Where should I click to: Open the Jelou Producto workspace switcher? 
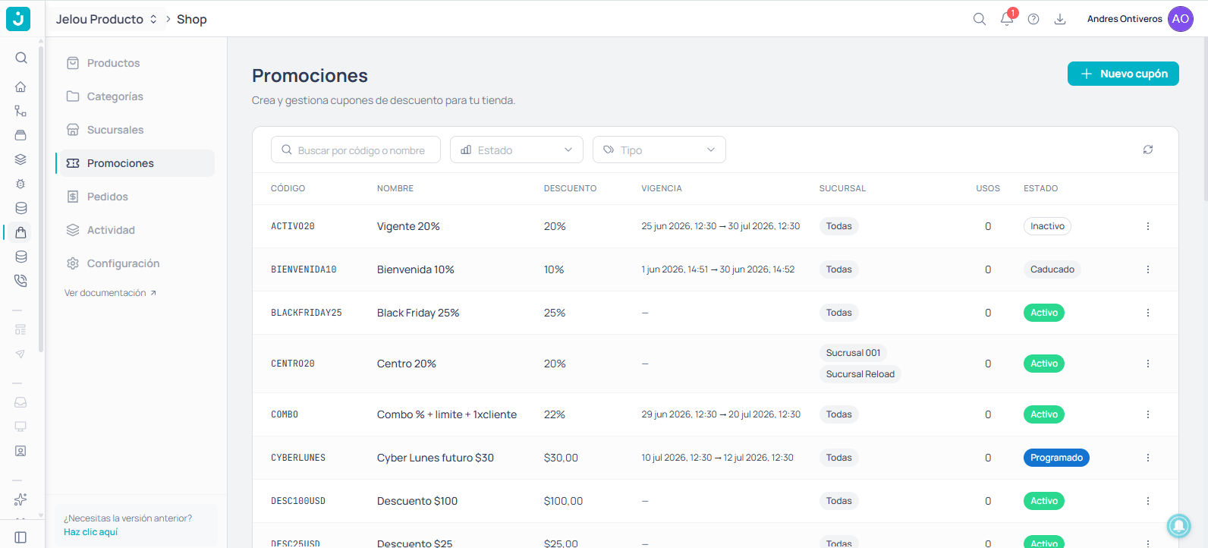[106, 19]
